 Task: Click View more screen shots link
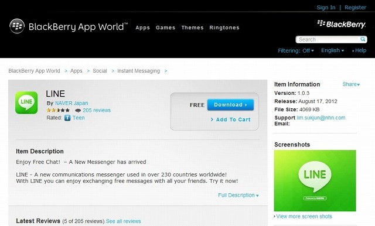coord(304,217)
